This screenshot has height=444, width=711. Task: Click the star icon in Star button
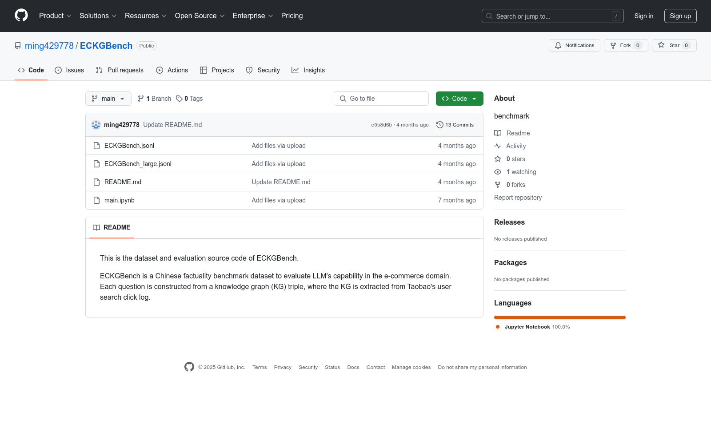pyautogui.click(x=661, y=45)
